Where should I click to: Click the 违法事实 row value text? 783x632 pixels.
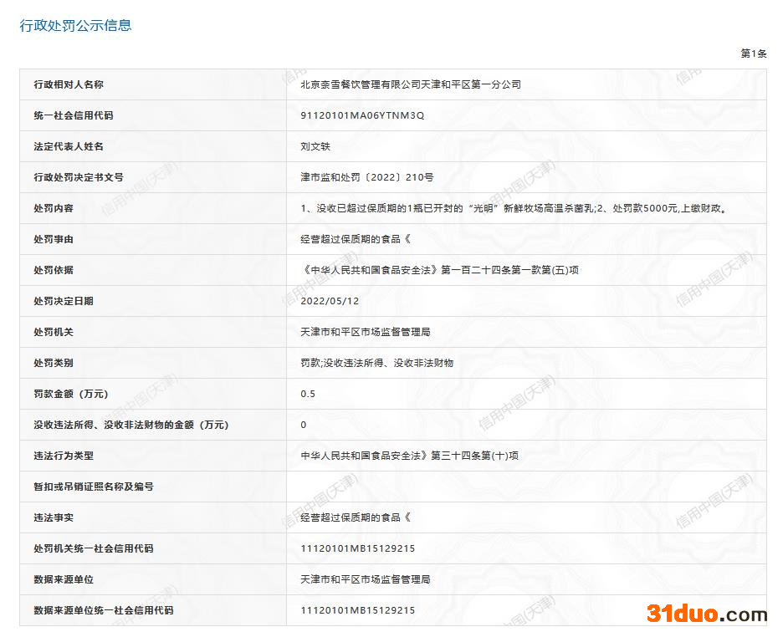click(x=356, y=517)
